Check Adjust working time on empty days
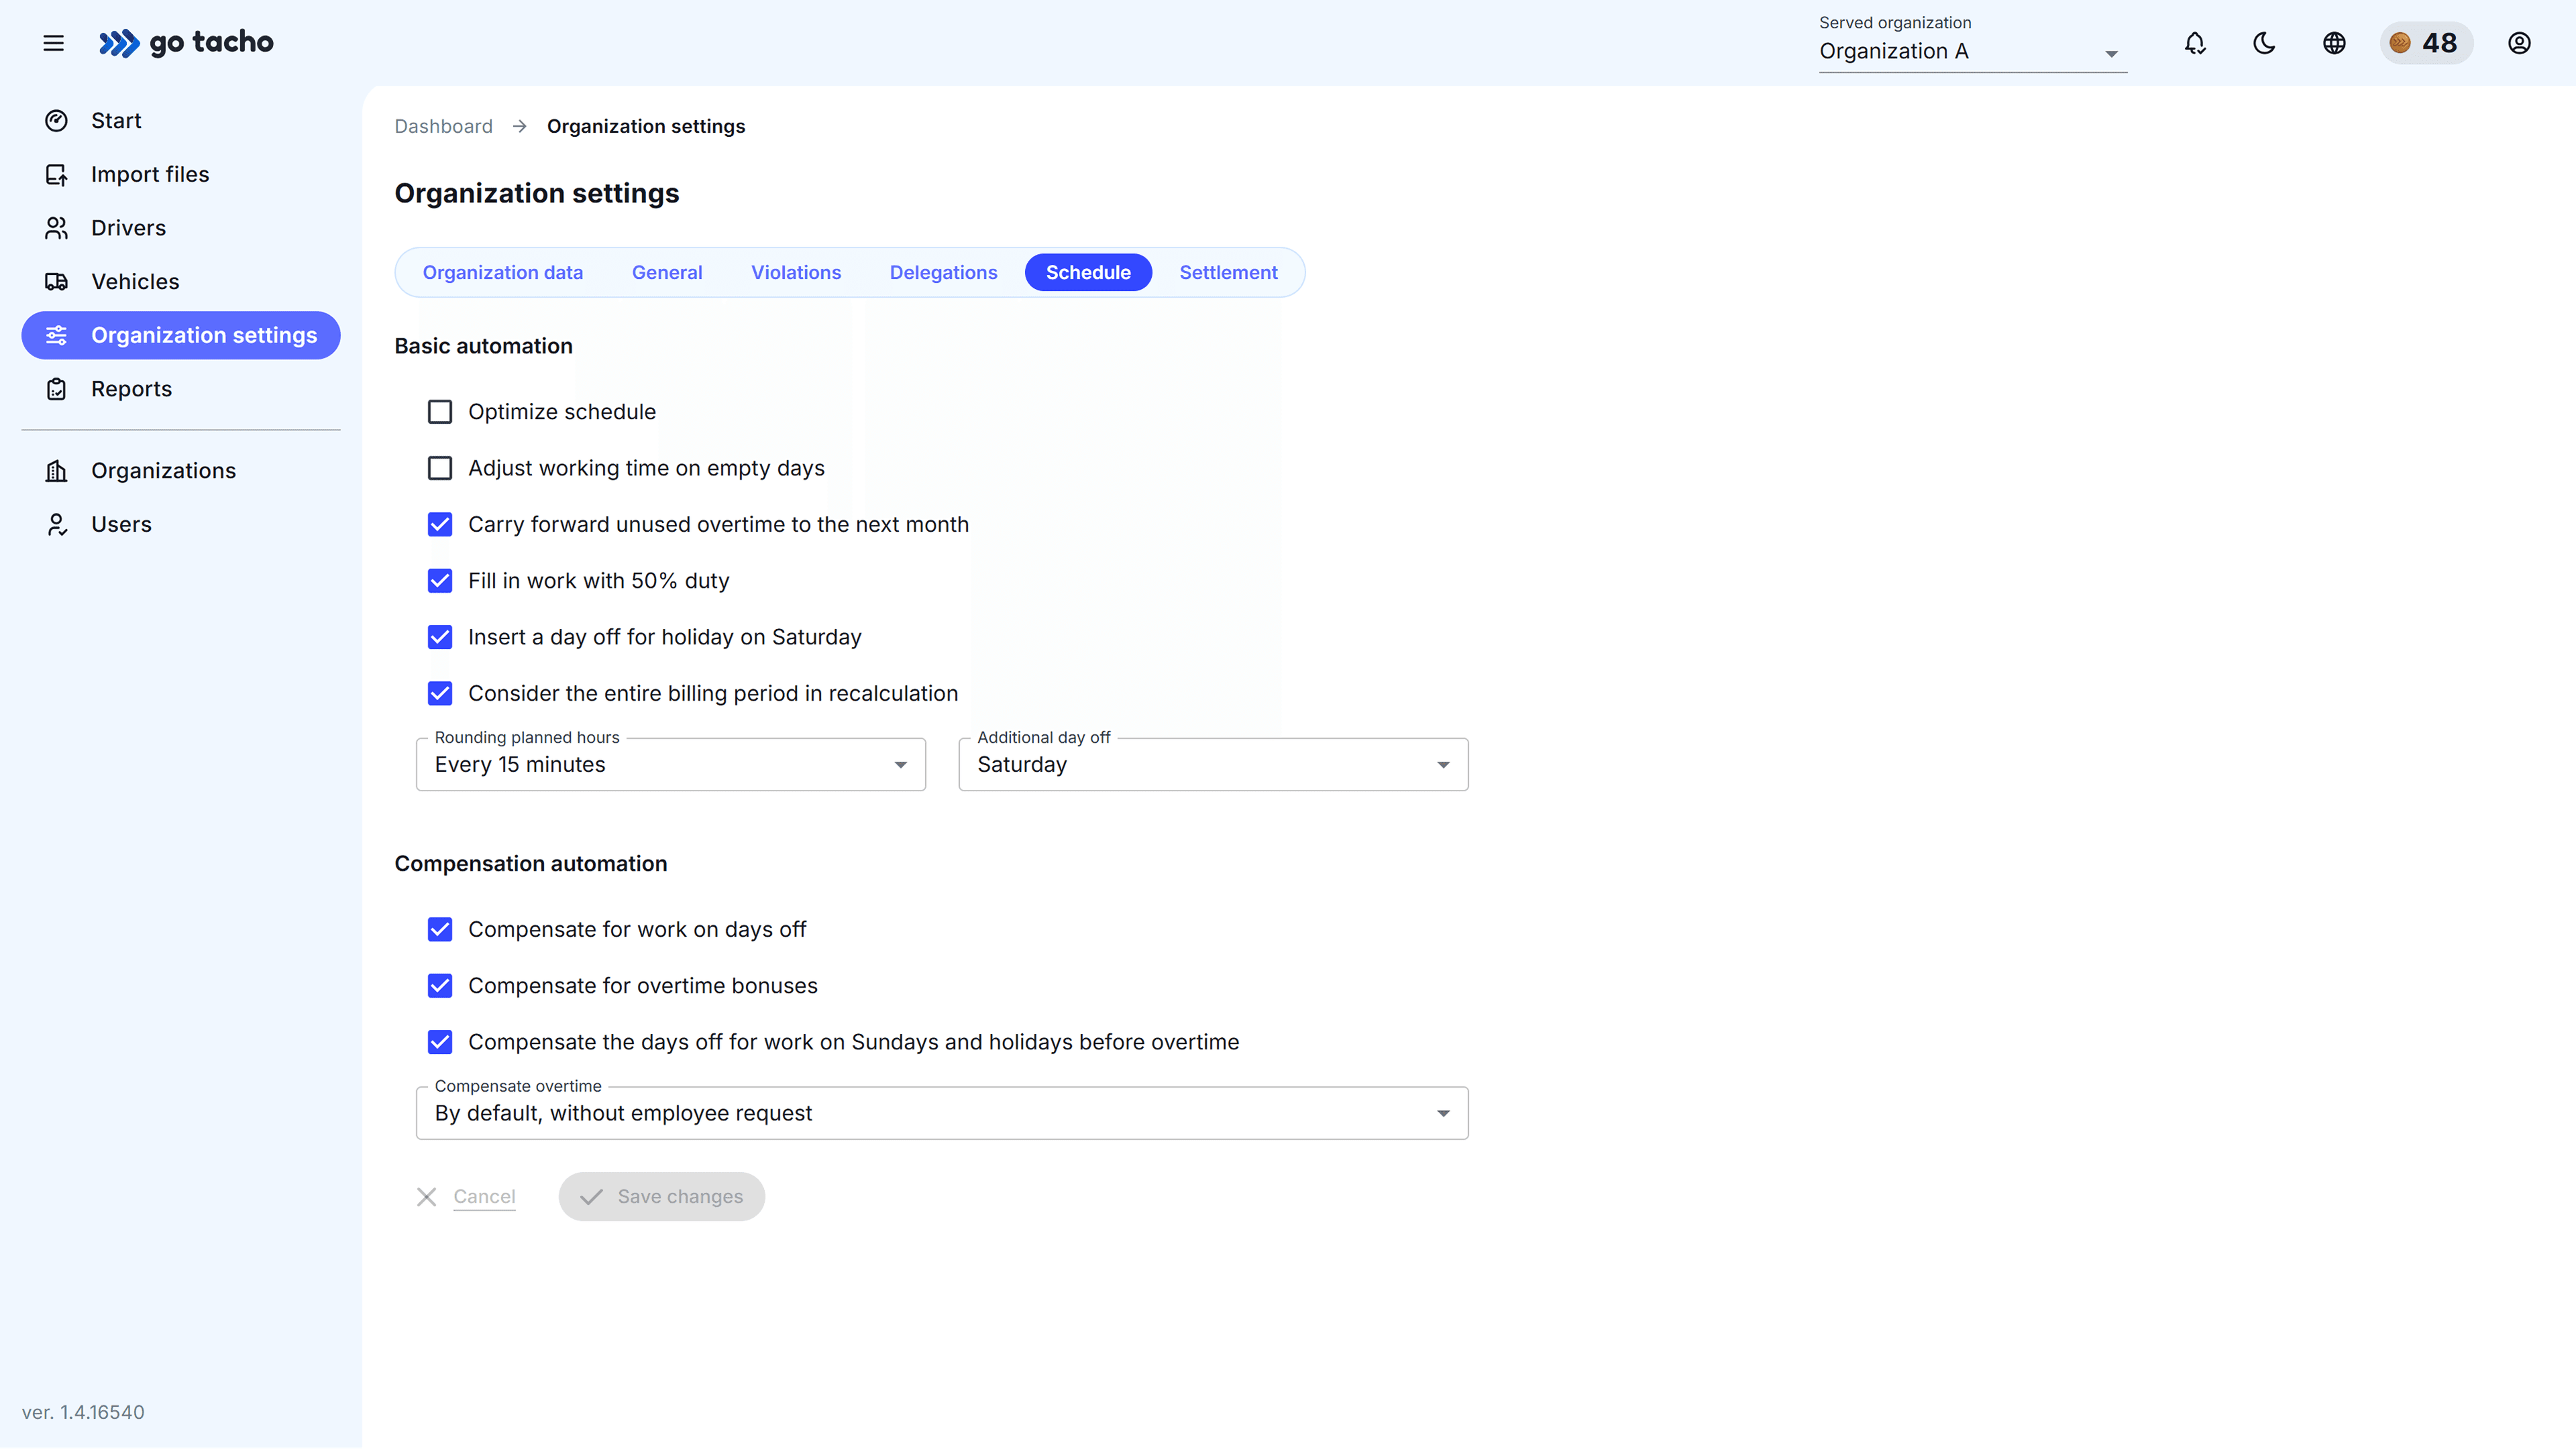The height and width of the screenshot is (1449, 2576). click(440, 467)
